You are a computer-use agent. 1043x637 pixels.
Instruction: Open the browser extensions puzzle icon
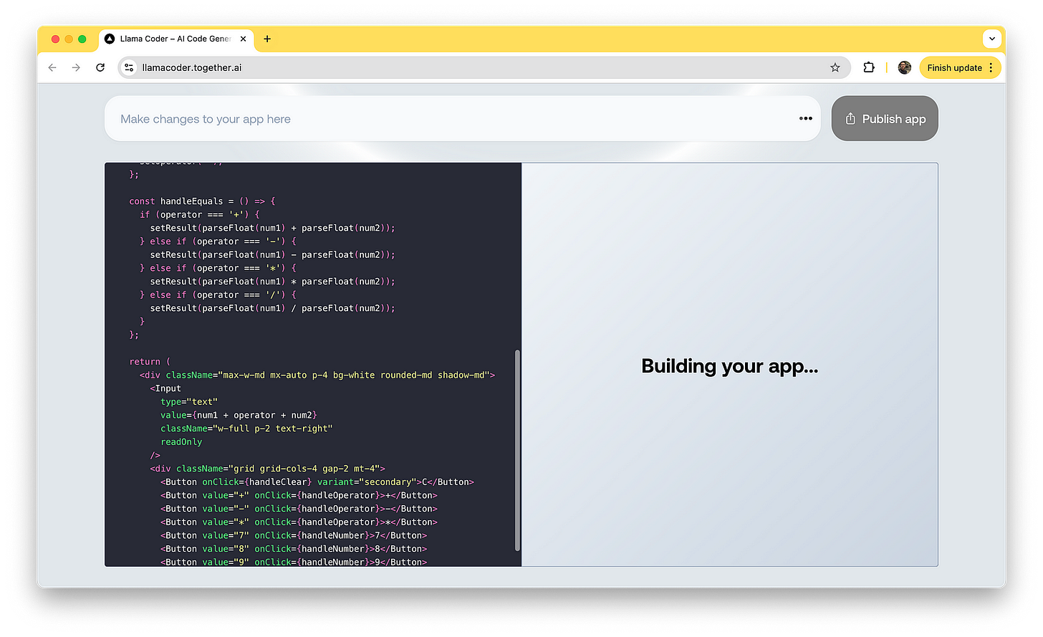pos(868,67)
